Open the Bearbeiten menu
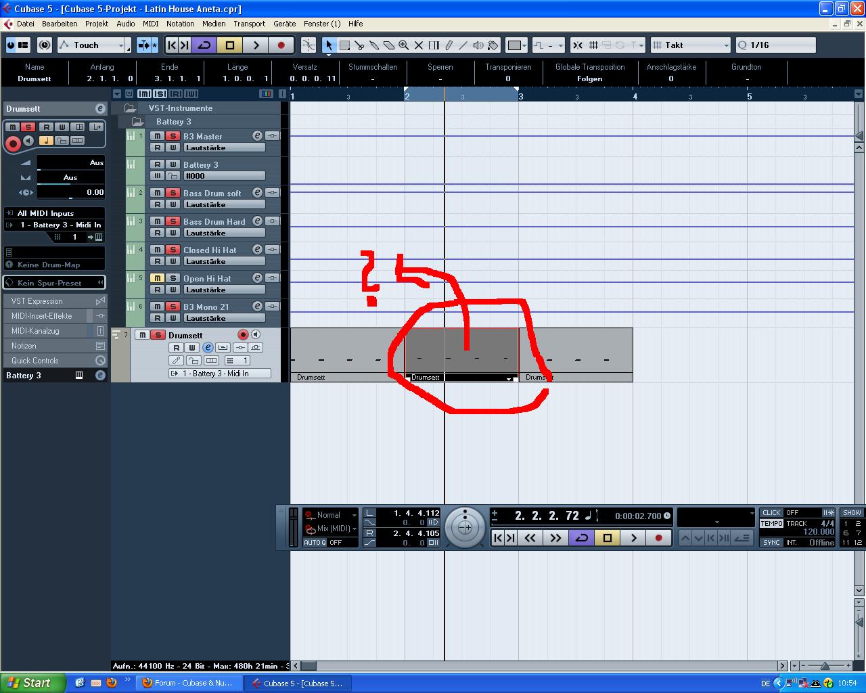866x693 pixels. tap(60, 24)
